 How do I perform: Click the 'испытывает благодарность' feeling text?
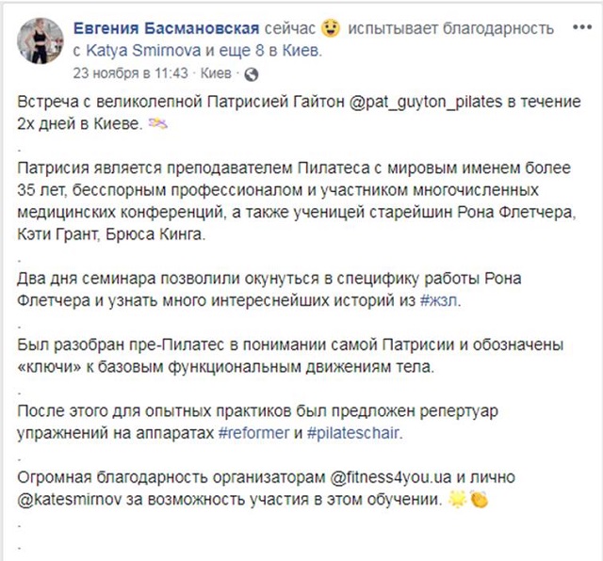click(450, 28)
